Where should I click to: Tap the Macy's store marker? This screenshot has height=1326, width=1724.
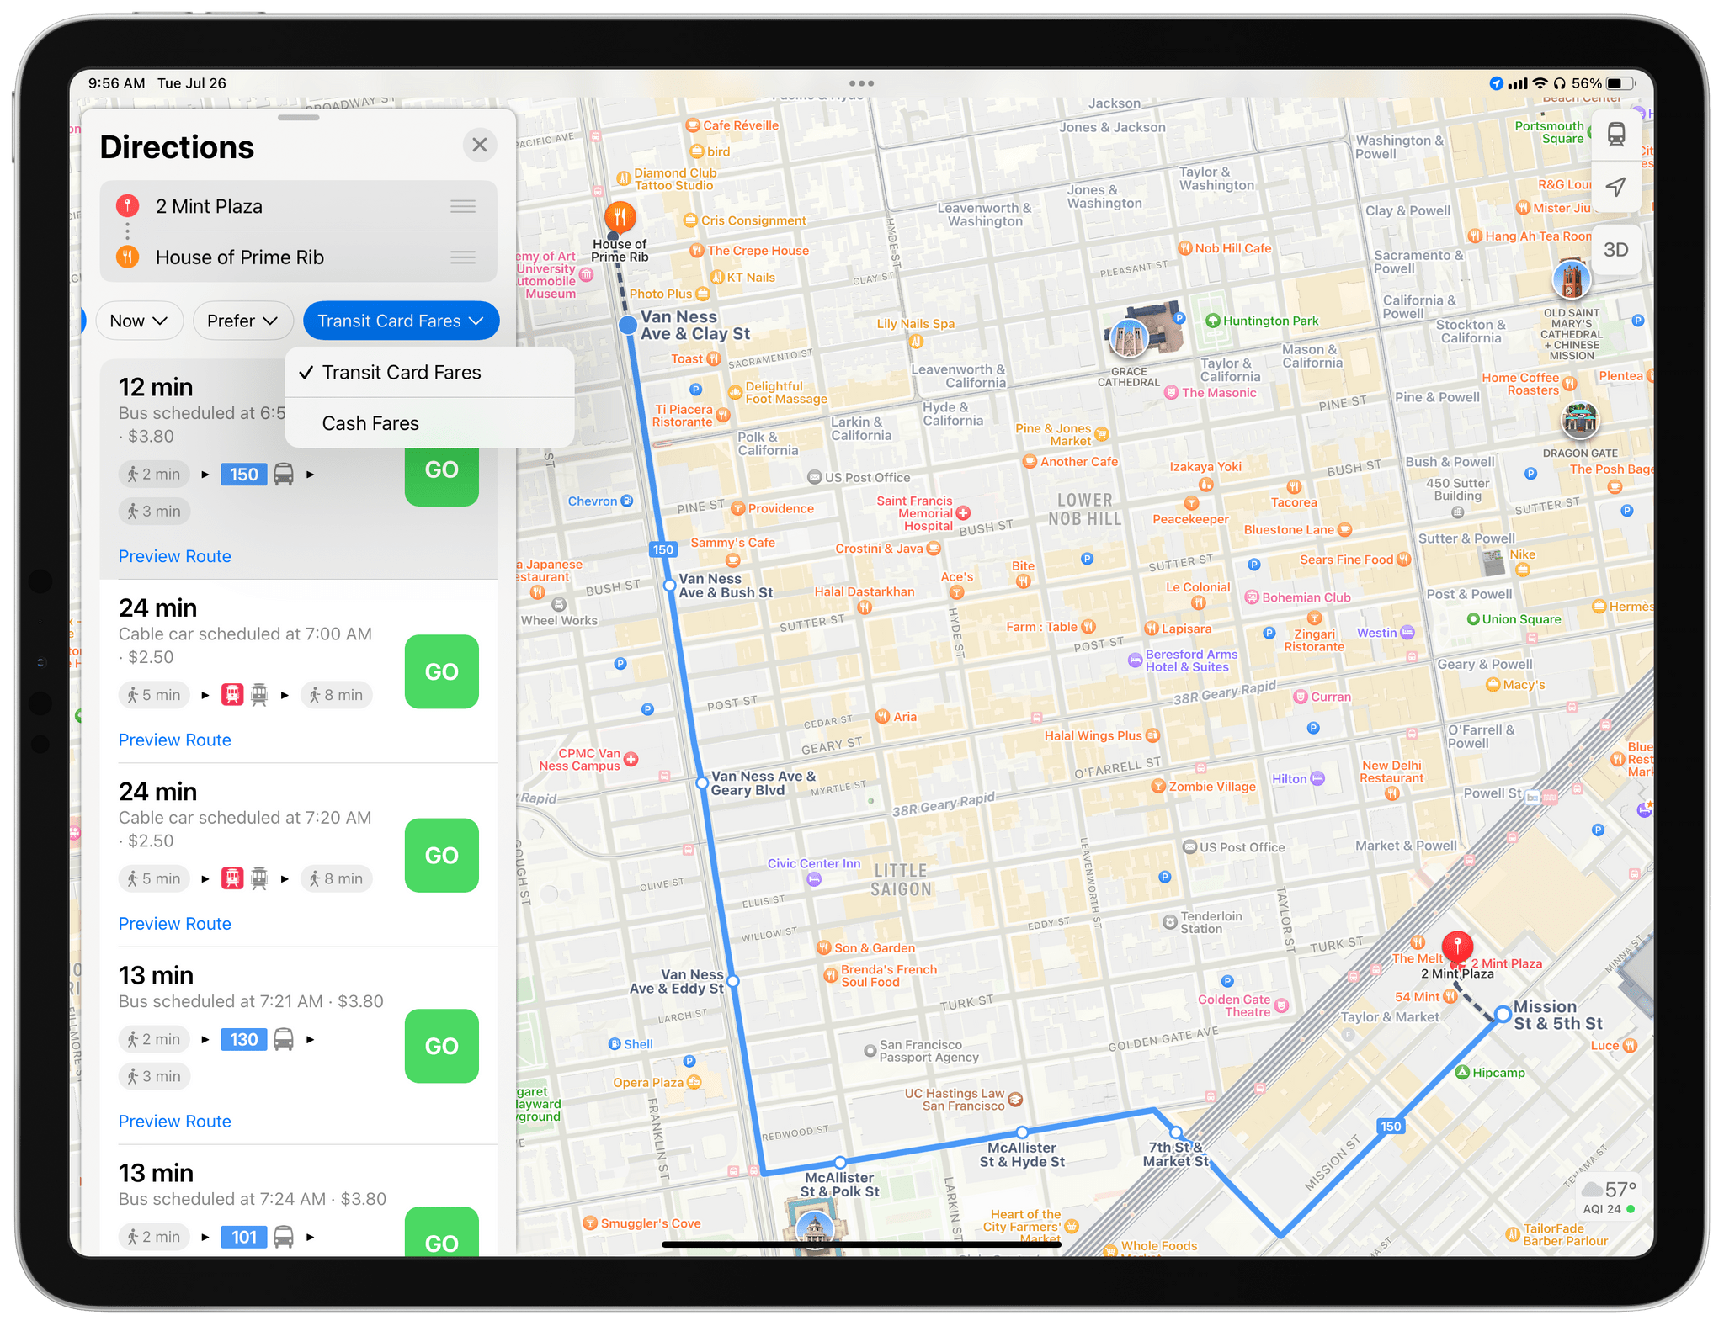1493,685
